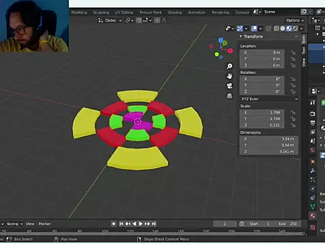Click the Location X field
The image size is (325, 244).
click(262, 52)
